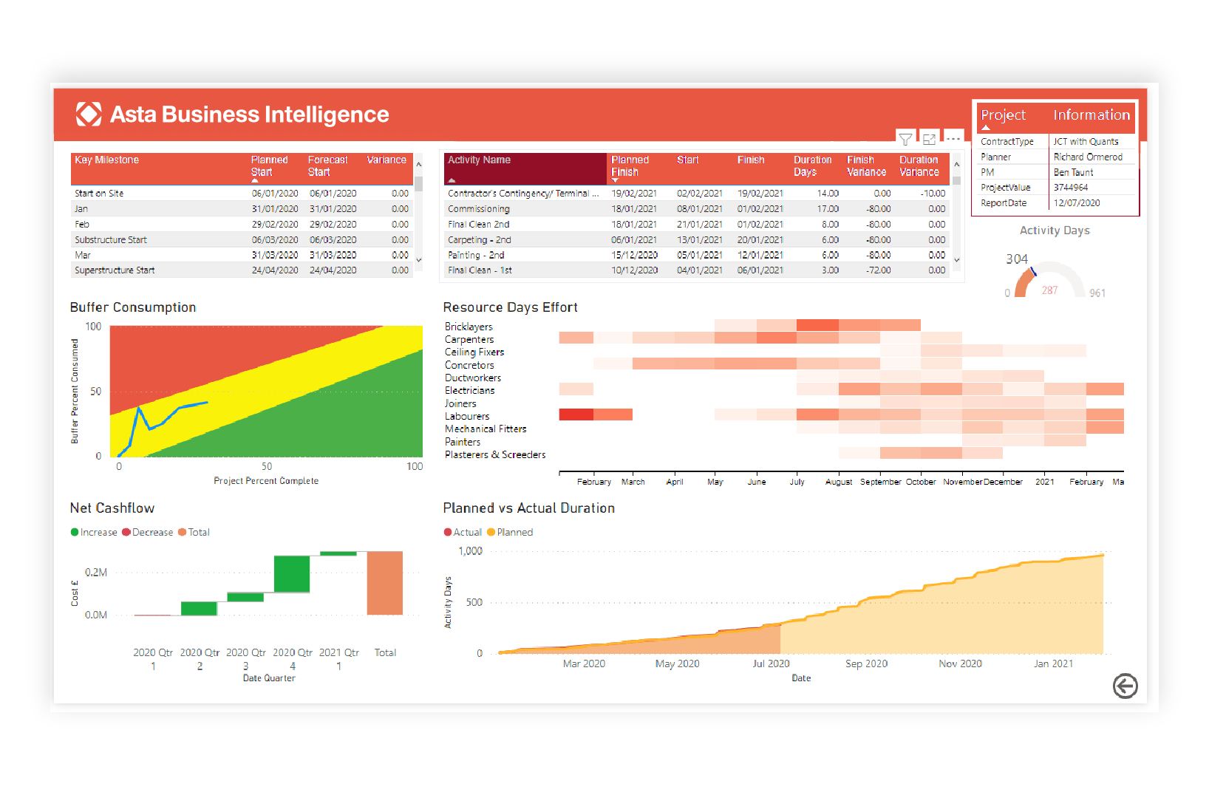Click the 'Plasterers & Screeders' resource label

tap(495, 455)
